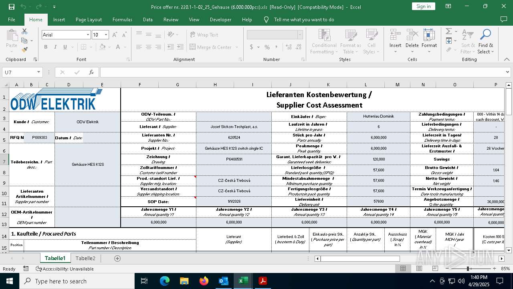Toggle Italic formatting

55,47
